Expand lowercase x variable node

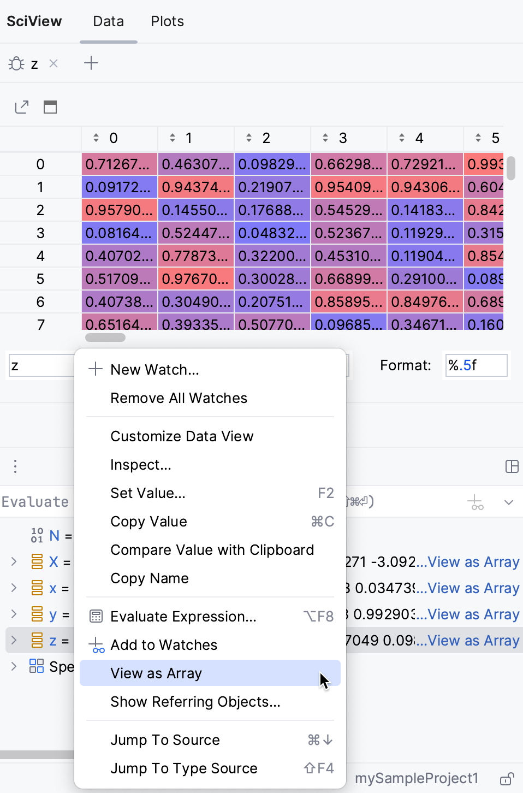pos(14,588)
